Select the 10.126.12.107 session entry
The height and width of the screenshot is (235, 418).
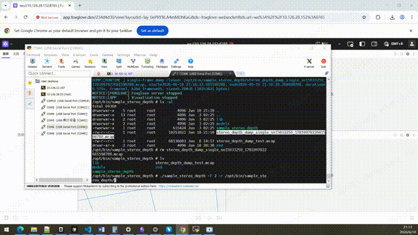[x=53, y=87]
